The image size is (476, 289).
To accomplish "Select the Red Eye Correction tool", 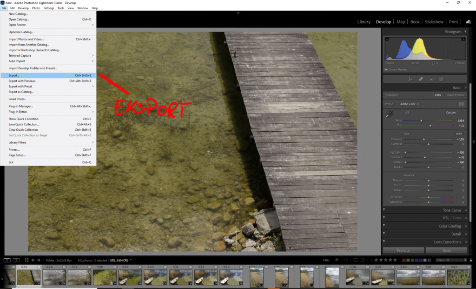I will (x=431, y=79).
